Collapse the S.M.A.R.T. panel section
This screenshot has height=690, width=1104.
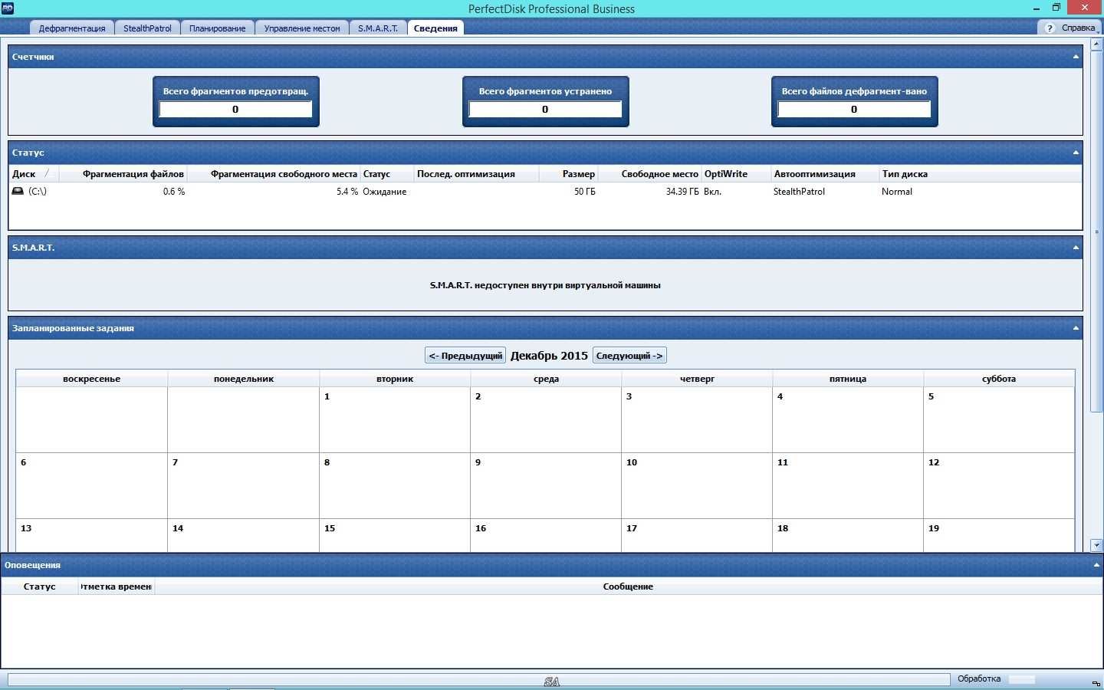(1075, 248)
